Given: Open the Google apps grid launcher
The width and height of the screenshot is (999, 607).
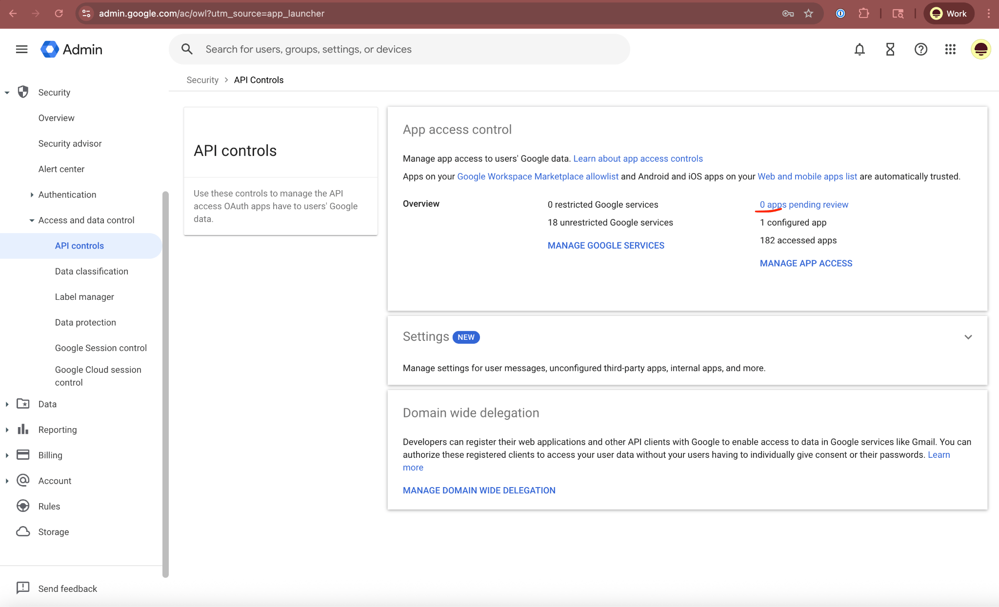Looking at the screenshot, I should [x=950, y=49].
